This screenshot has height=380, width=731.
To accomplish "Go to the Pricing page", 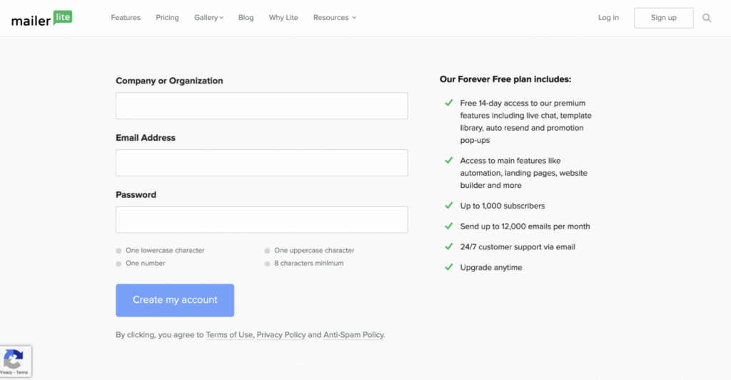I will (x=167, y=18).
